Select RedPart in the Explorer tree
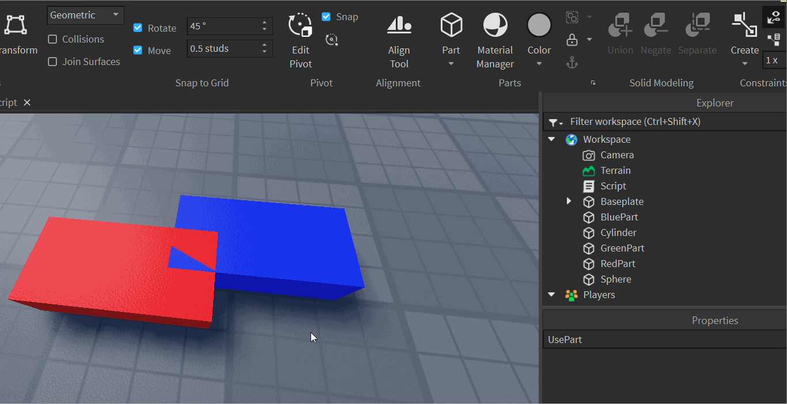Image resolution: width=787 pixels, height=404 pixels. [618, 264]
